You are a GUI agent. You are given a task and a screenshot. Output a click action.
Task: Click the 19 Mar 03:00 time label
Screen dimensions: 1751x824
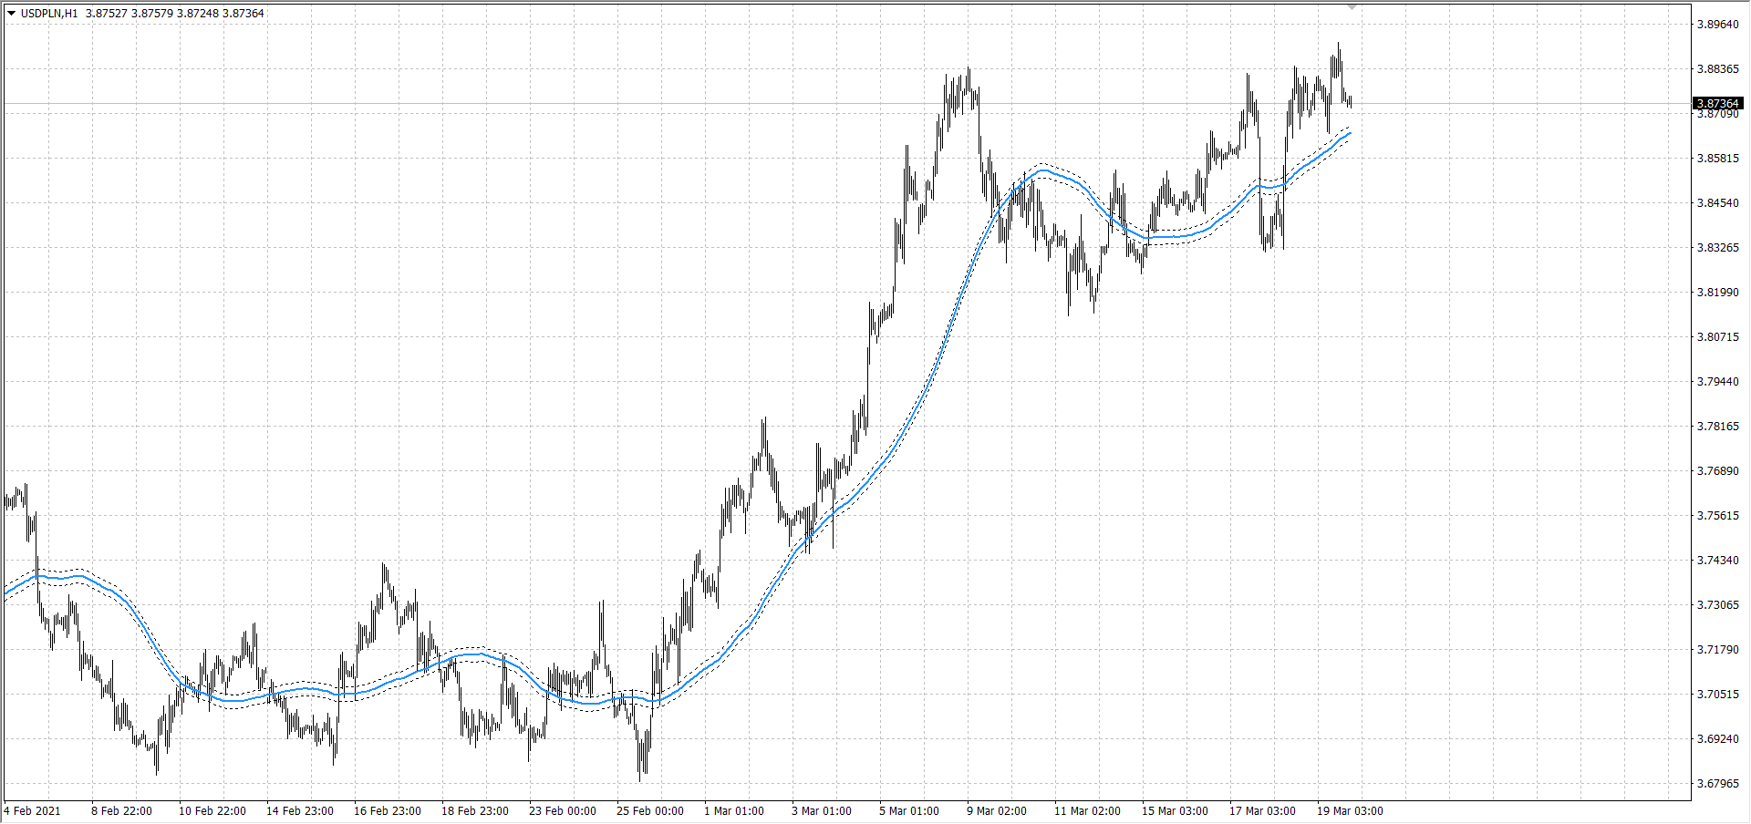pos(1350,811)
